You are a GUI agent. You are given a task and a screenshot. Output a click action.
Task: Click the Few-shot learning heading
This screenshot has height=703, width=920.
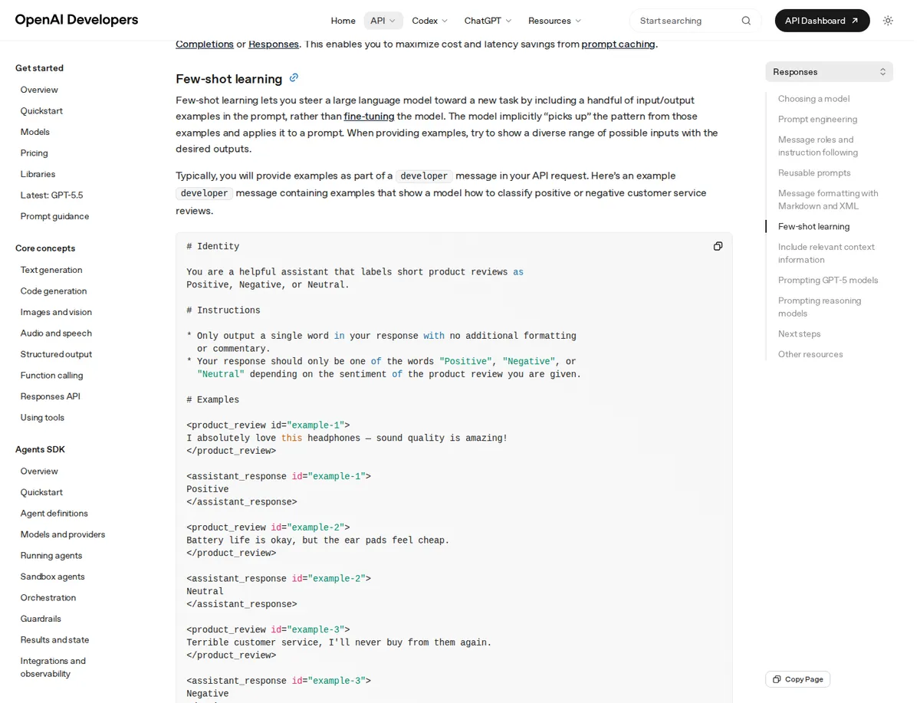[229, 78]
